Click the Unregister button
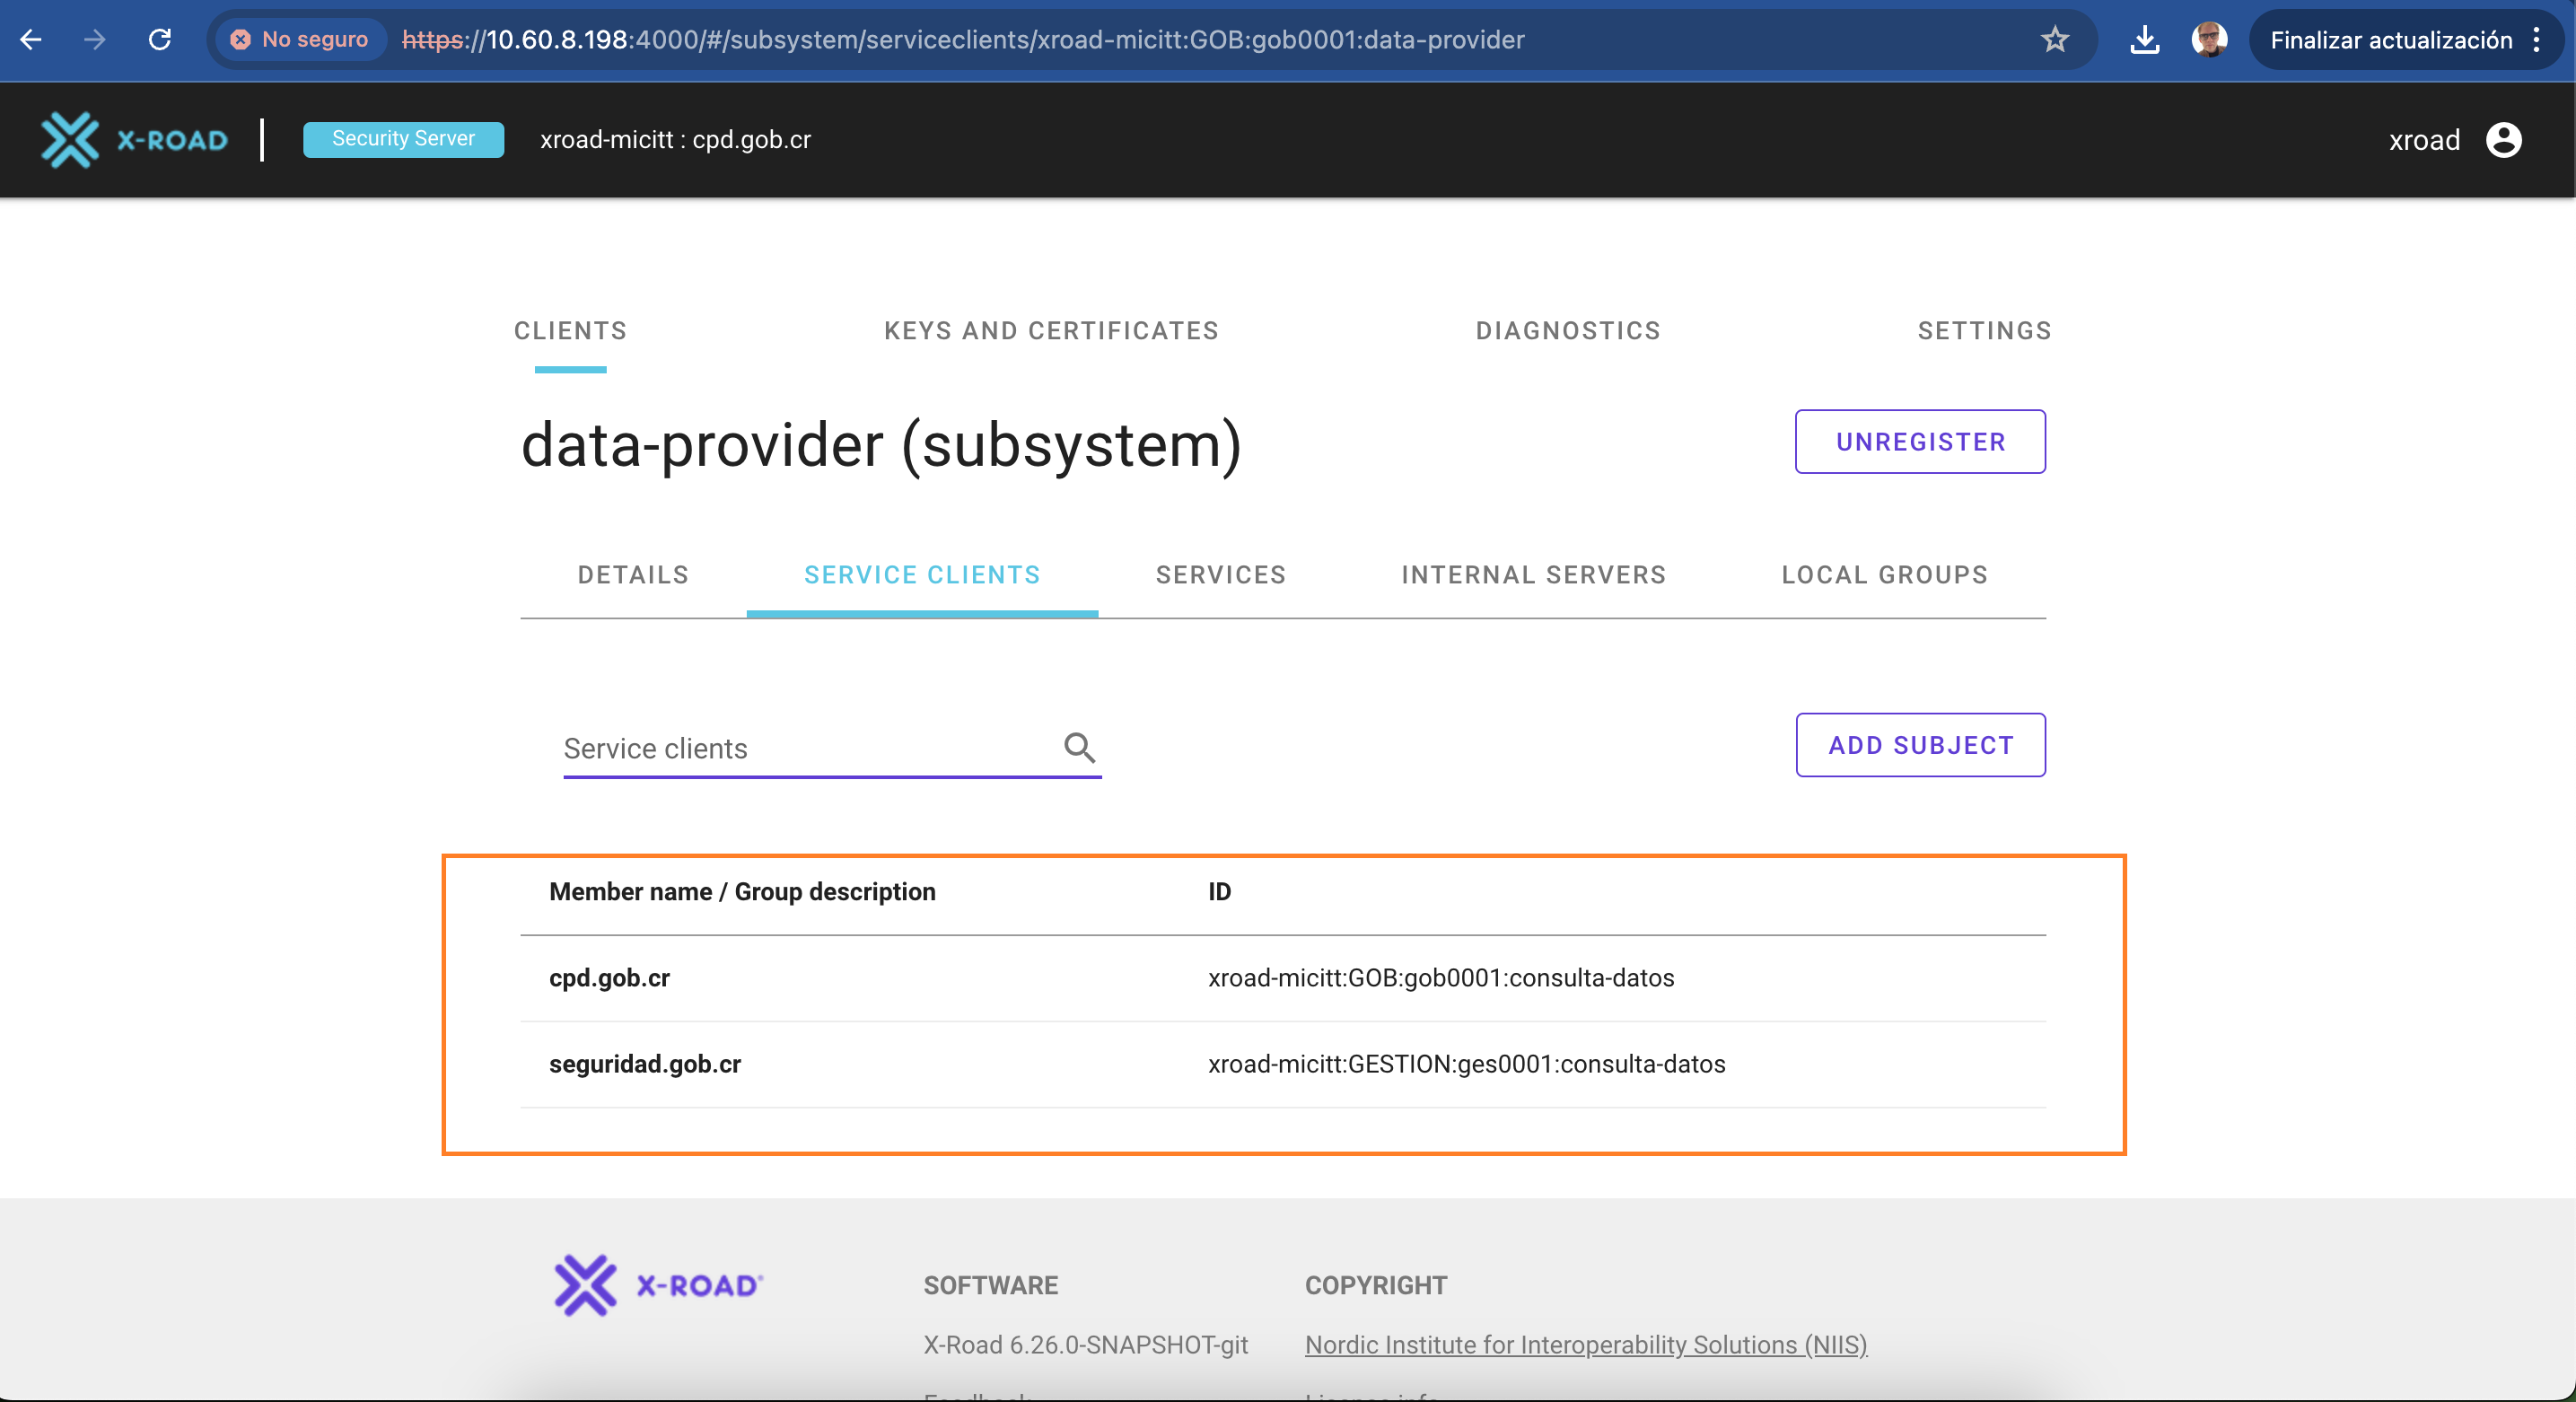The height and width of the screenshot is (1402, 2576). (x=1920, y=441)
